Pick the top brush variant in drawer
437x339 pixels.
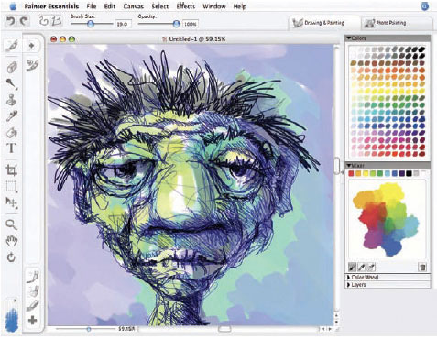[32, 65]
